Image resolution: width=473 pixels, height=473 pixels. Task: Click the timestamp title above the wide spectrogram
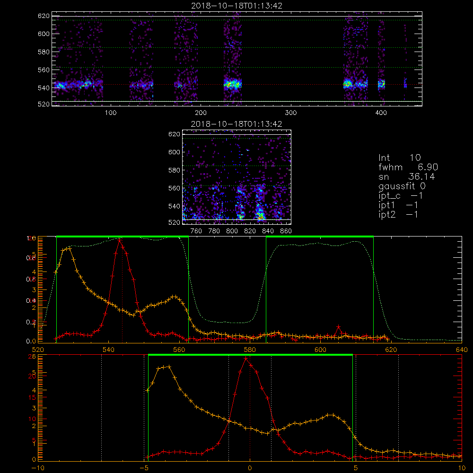pos(236,6)
